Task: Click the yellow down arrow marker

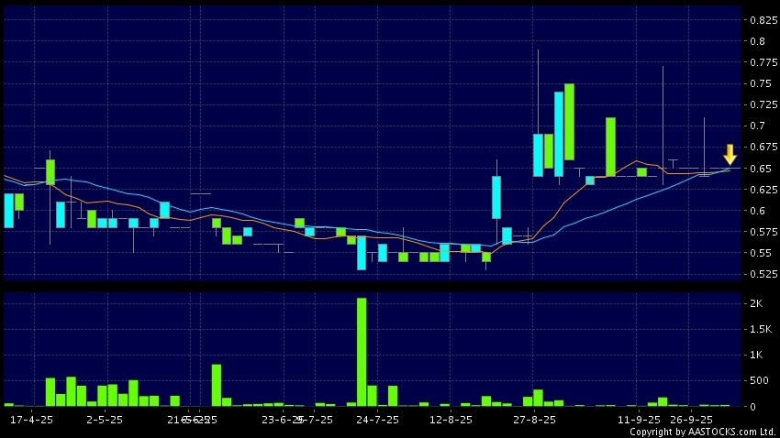Action: pyautogui.click(x=730, y=154)
